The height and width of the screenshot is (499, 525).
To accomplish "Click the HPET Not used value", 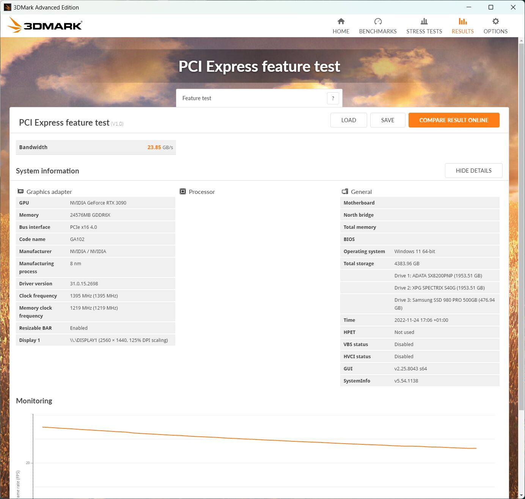I will (404, 332).
